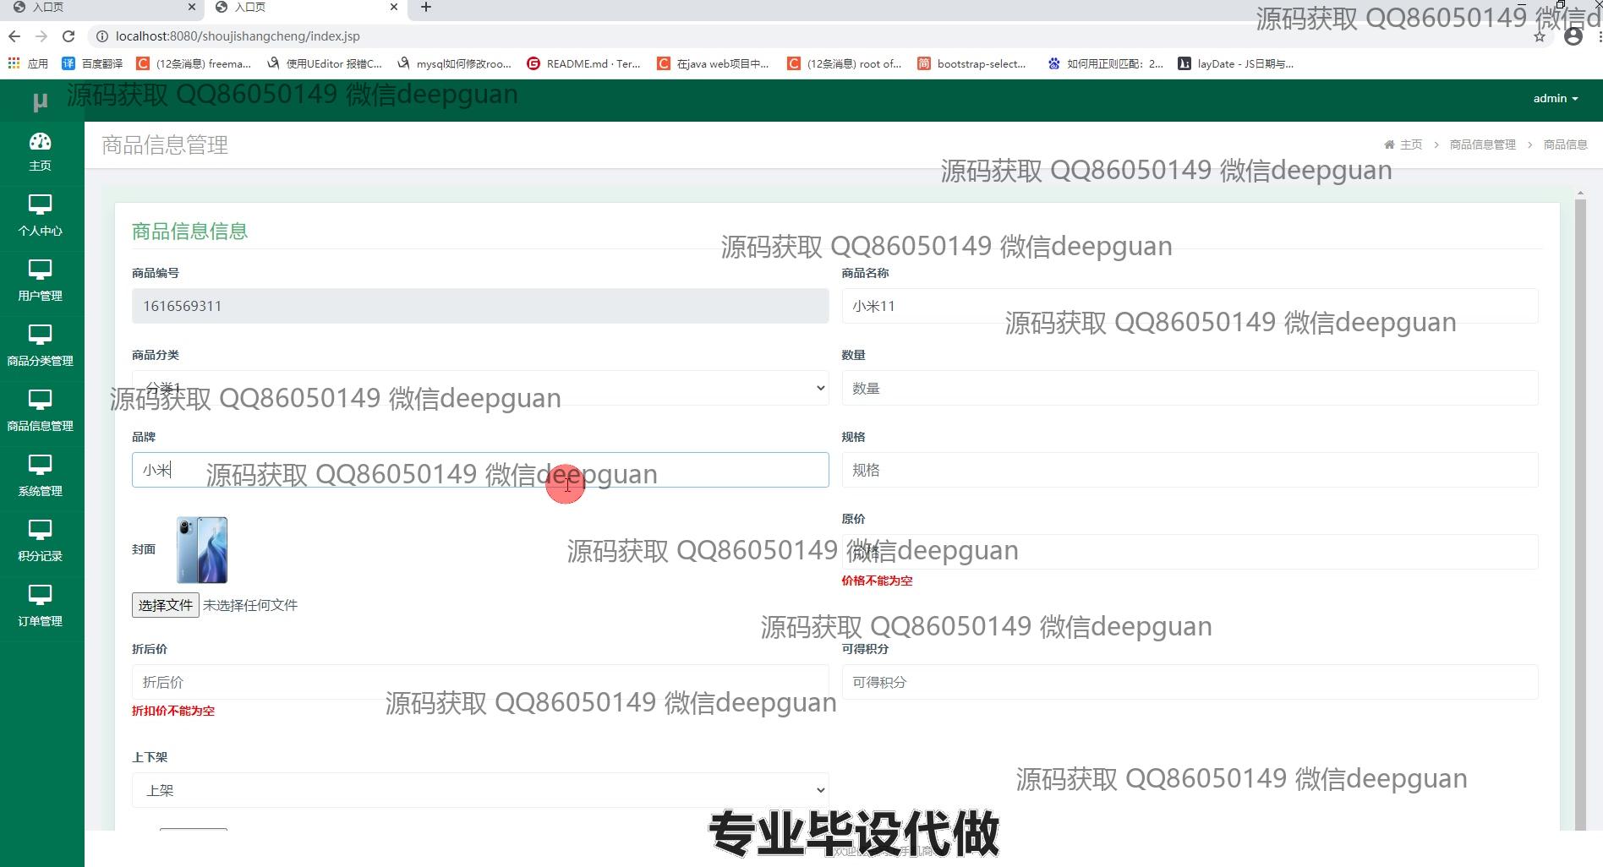Open the admin user dropdown menu

point(1555,99)
